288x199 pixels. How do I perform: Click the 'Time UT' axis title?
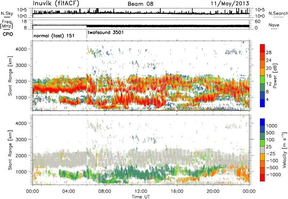coord(141,196)
